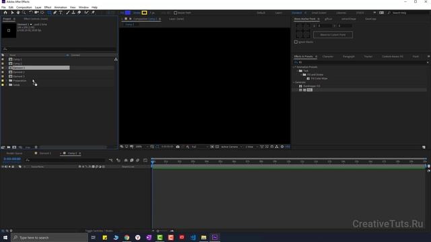Select the Selection arrow tool
The width and height of the screenshot is (431, 242).
tap(12, 13)
